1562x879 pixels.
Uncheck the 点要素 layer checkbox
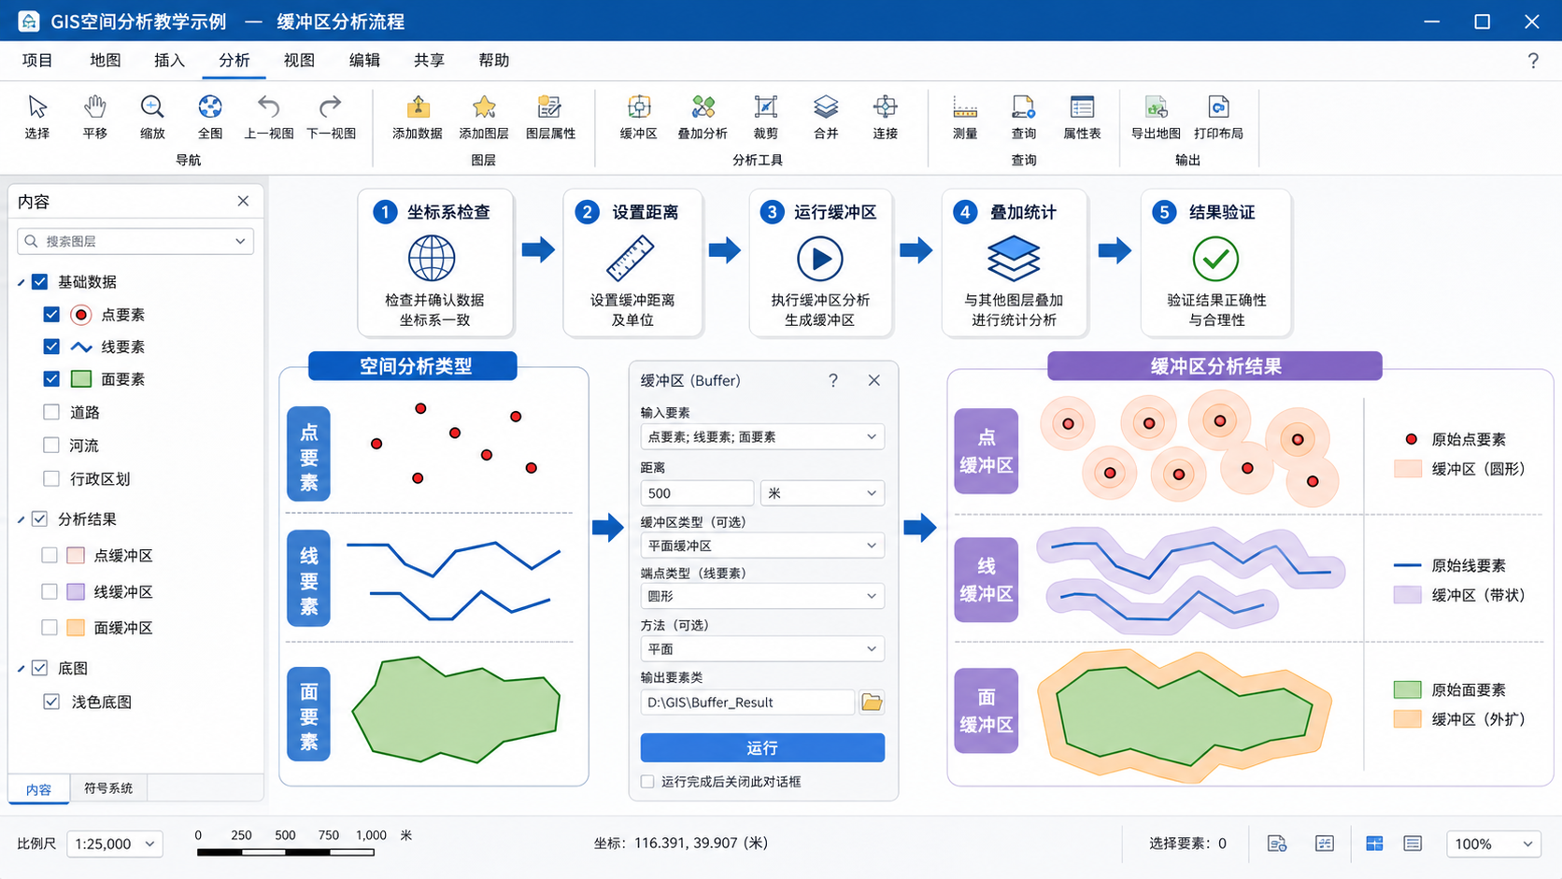point(51,315)
